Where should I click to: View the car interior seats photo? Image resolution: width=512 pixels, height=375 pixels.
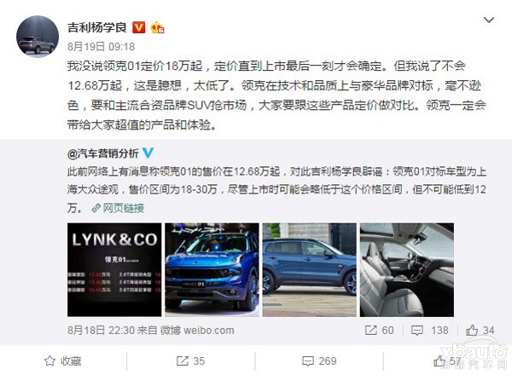(x=407, y=269)
